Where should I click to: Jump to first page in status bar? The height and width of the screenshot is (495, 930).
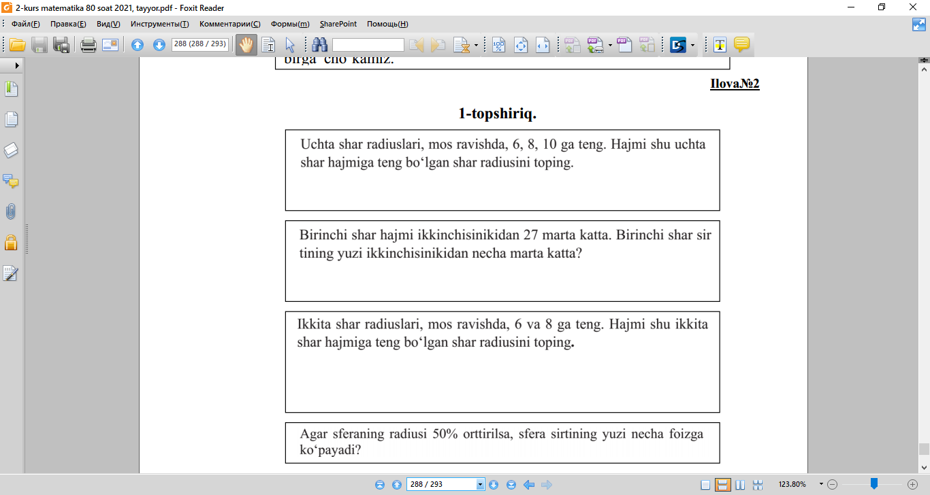coord(380,485)
